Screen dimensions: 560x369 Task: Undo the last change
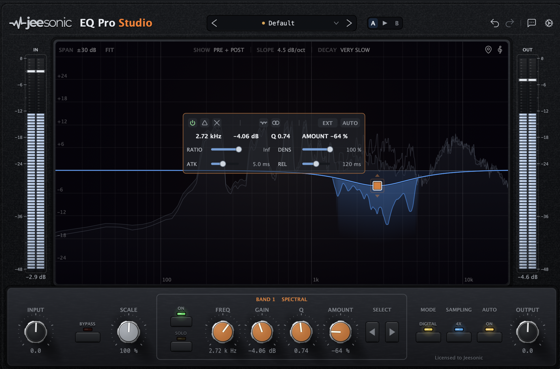click(x=494, y=23)
